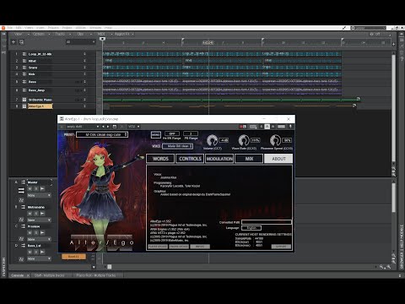
Task: Switch to the CONTROLS tab
Action: [190, 159]
